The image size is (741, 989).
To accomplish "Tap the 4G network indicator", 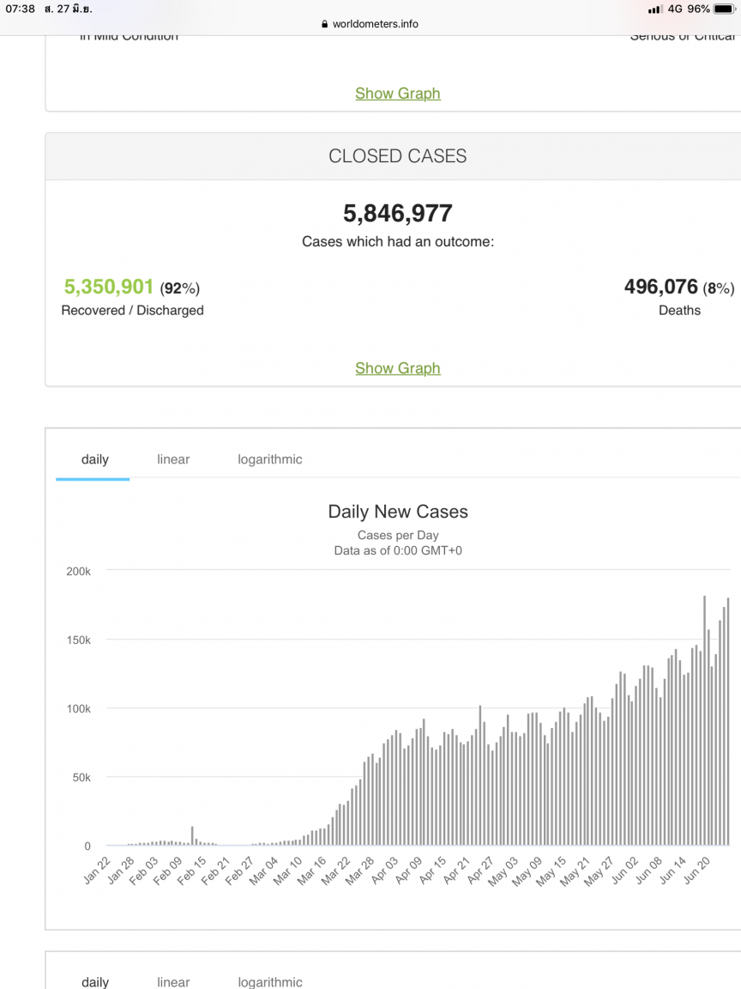I will click(x=675, y=9).
